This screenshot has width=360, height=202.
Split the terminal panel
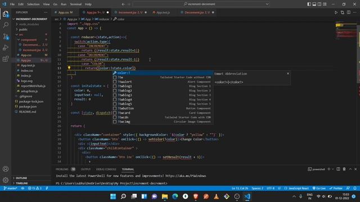tap(338, 169)
